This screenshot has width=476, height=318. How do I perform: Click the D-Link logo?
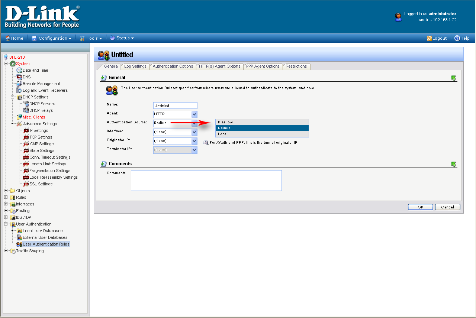tap(42, 17)
